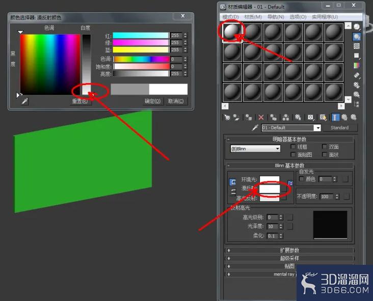Open the 01 - Default material name dropdown

(x=317, y=128)
